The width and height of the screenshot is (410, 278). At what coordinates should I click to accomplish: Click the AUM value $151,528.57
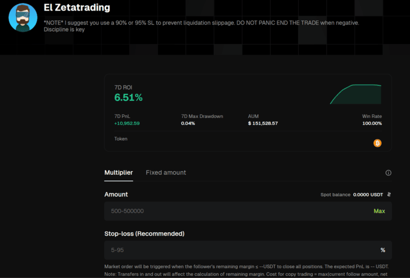coord(262,123)
